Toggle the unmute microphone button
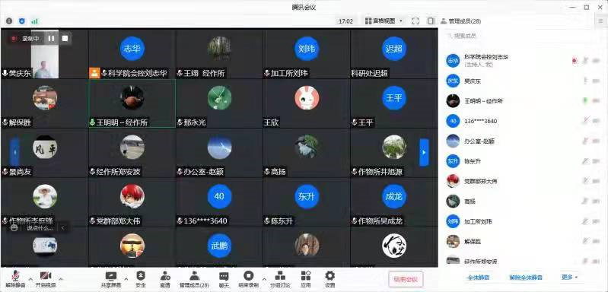Viewport: 608px width, 292px height. tap(15, 276)
